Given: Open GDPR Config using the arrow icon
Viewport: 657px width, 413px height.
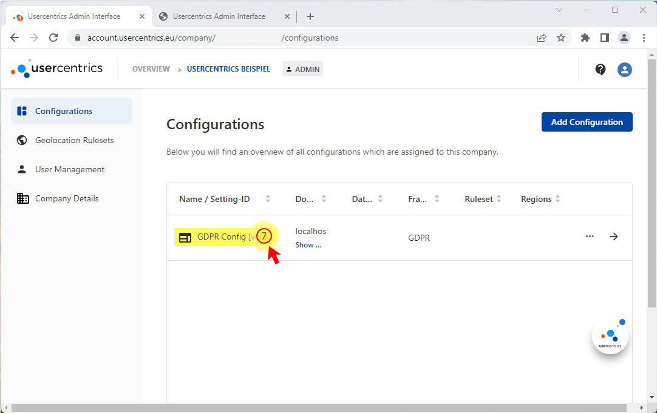Looking at the screenshot, I should [614, 237].
